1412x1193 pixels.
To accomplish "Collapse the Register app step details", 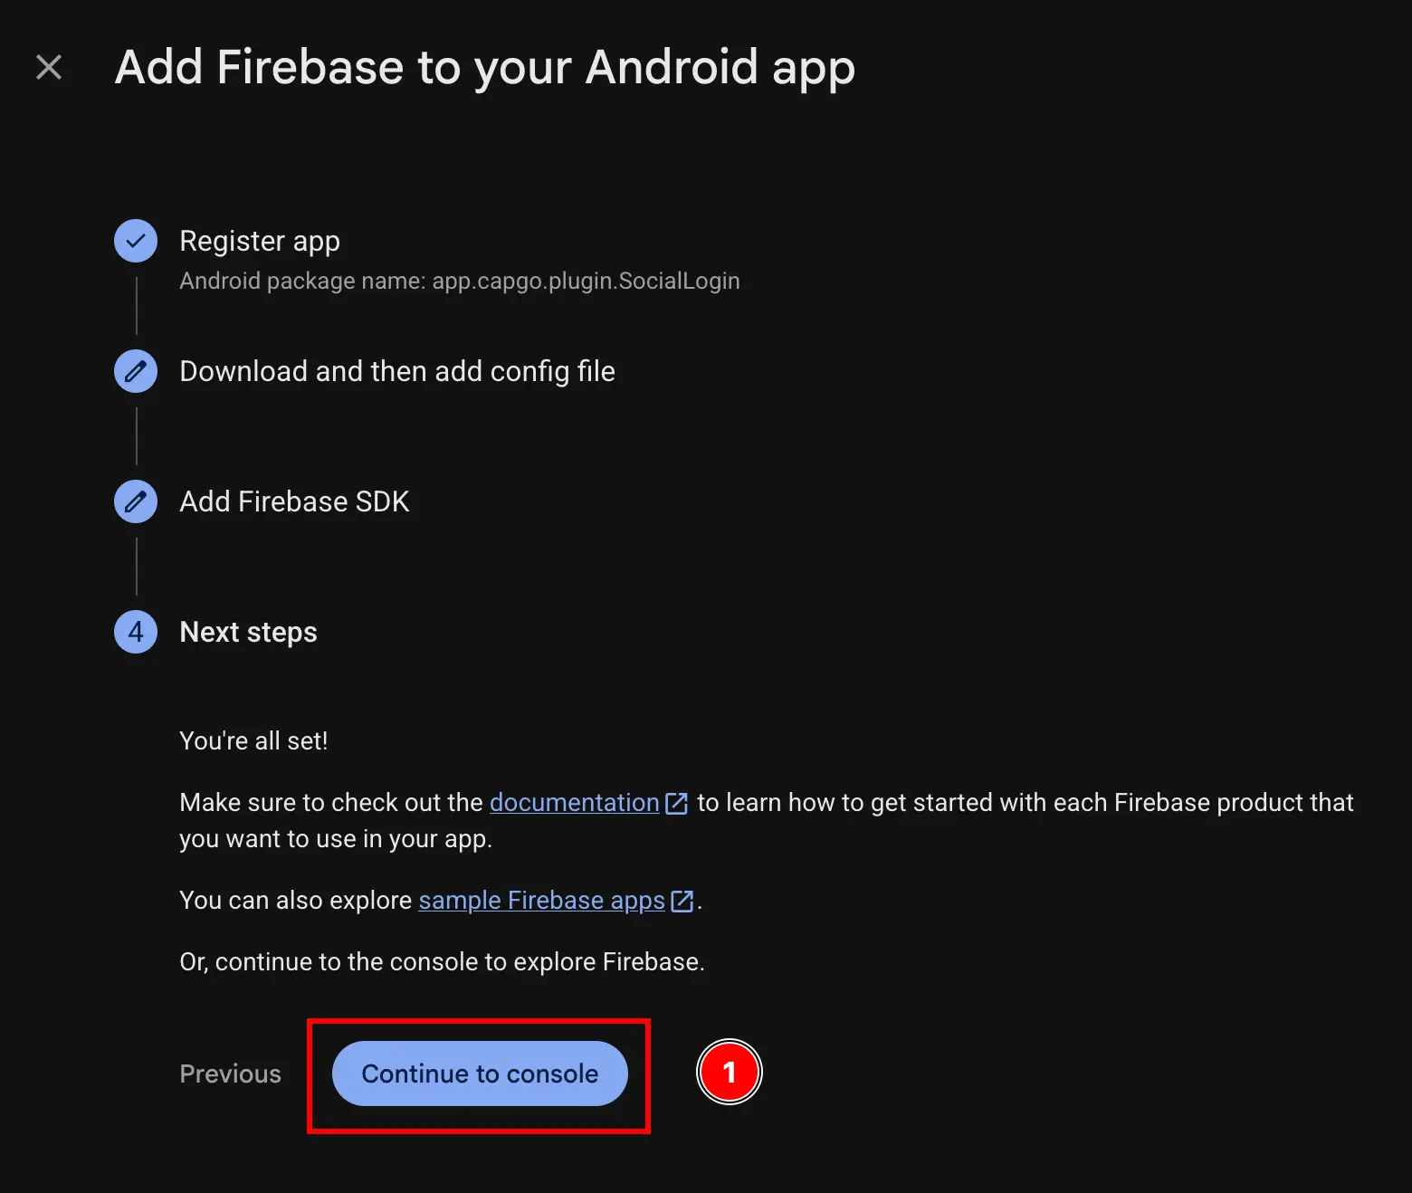I will [x=260, y=241].
